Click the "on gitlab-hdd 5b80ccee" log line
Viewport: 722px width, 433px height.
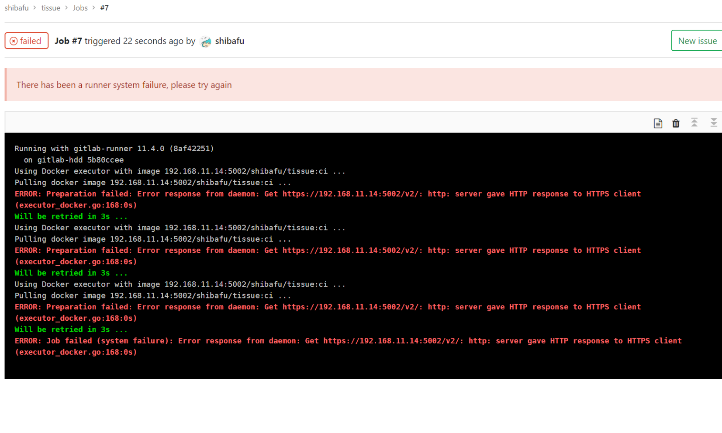point(73,160)
